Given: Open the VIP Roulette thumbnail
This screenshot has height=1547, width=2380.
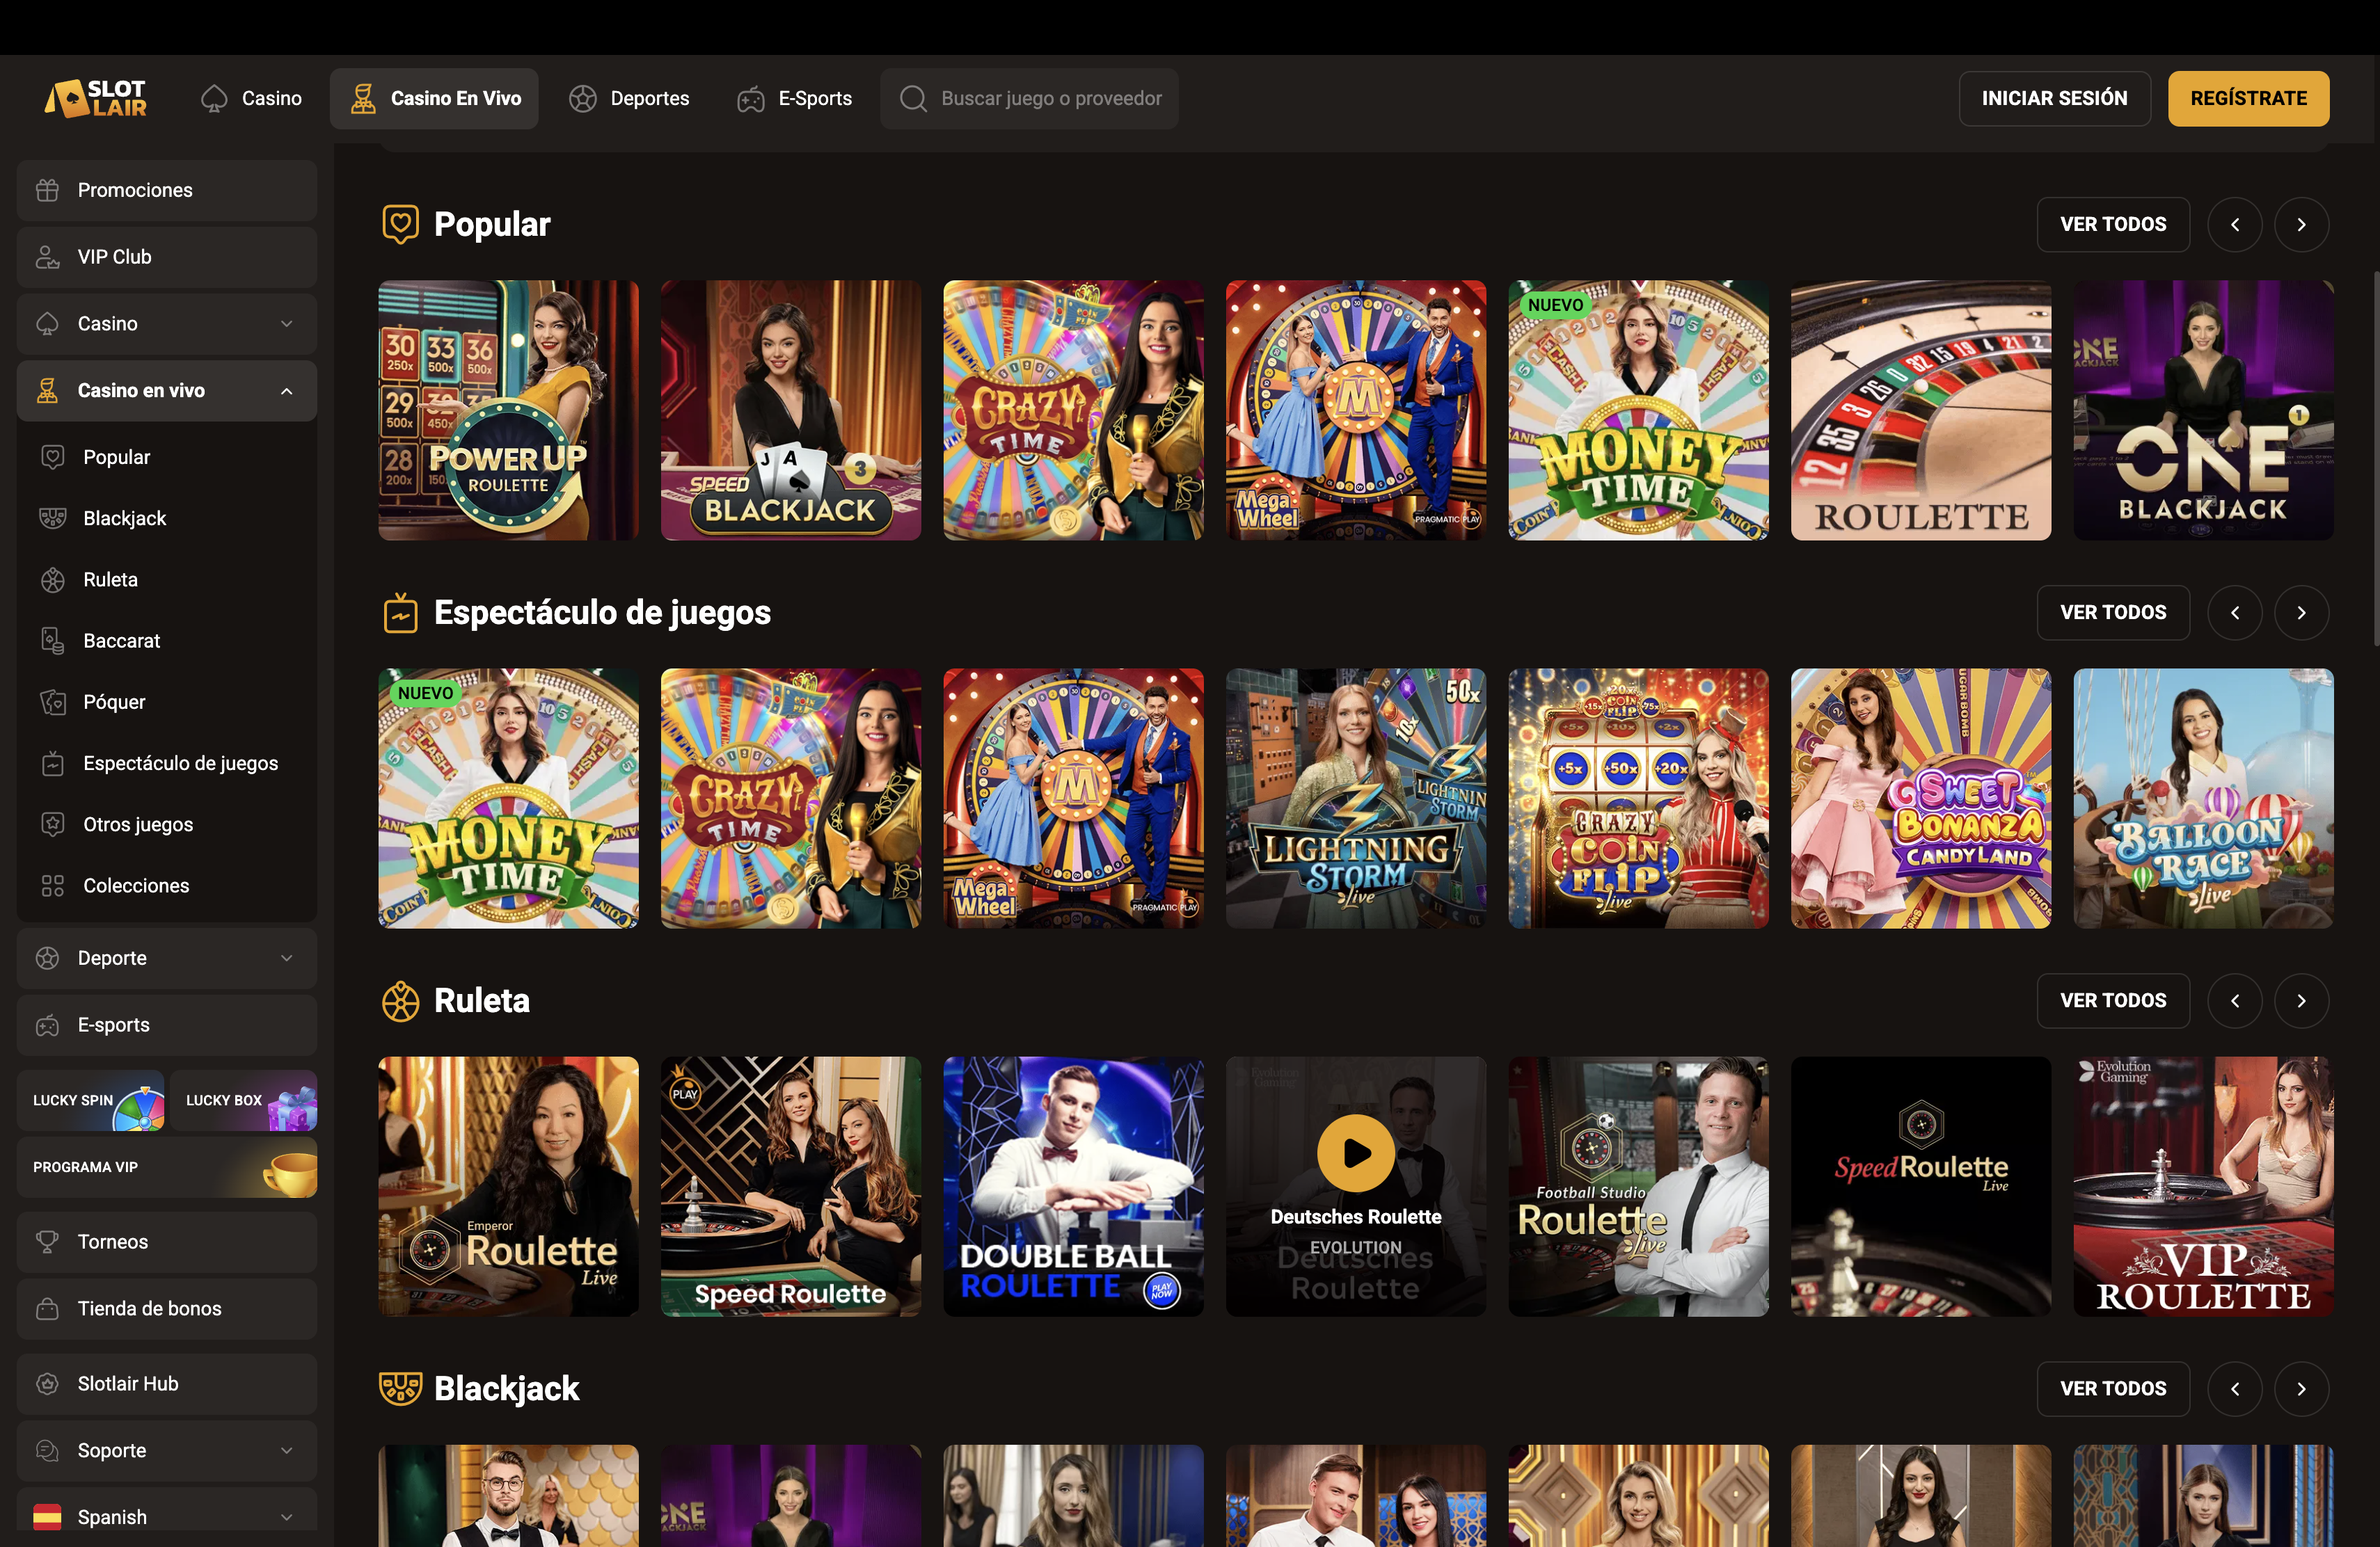Looking at the screenshot, I should (2203, 1186).
